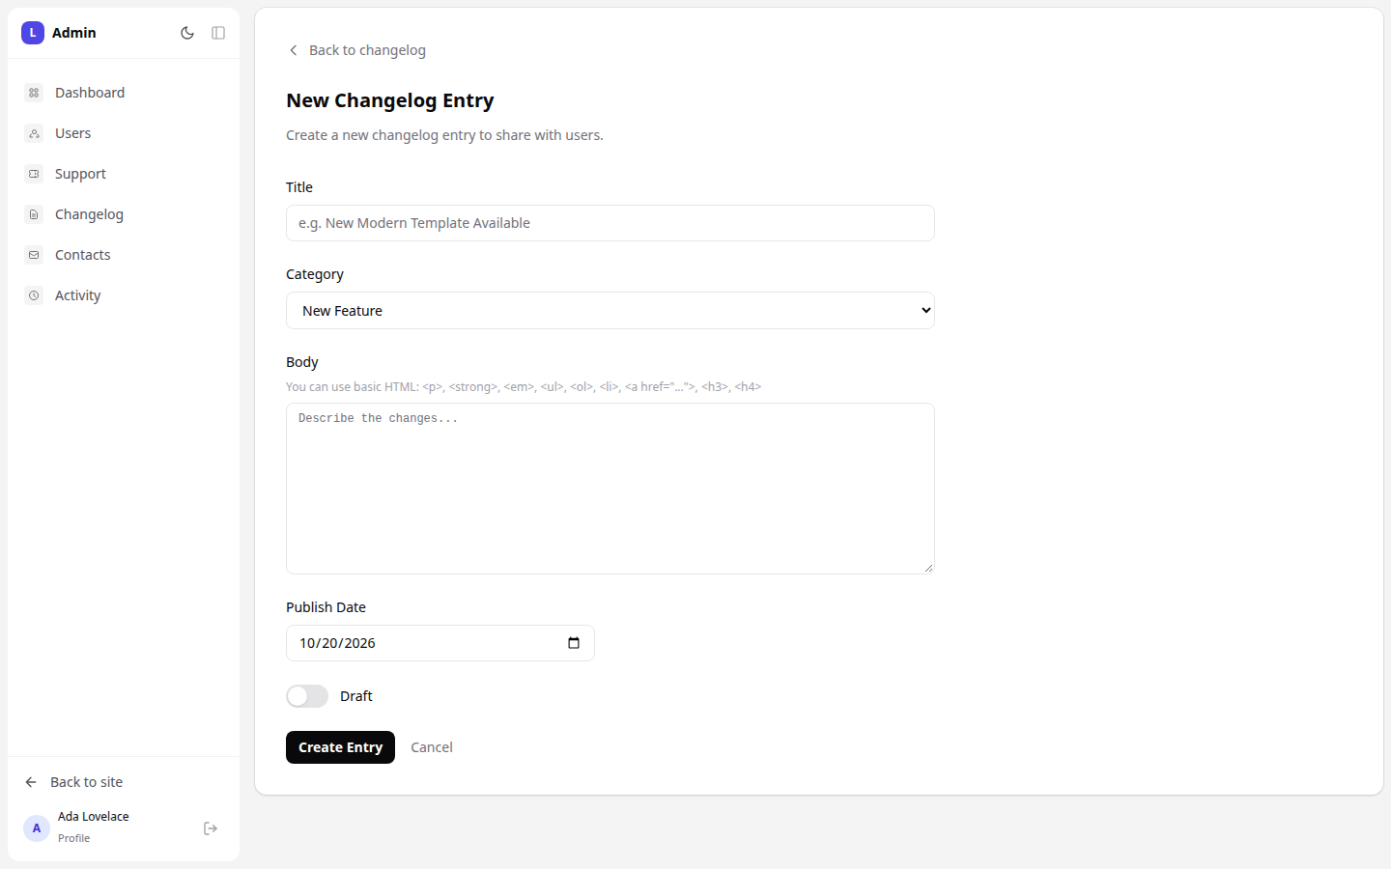The height and width of the screenshot is (869, 1391).
Task: Toggle dark mode moon icon
Action: (187, 33)
